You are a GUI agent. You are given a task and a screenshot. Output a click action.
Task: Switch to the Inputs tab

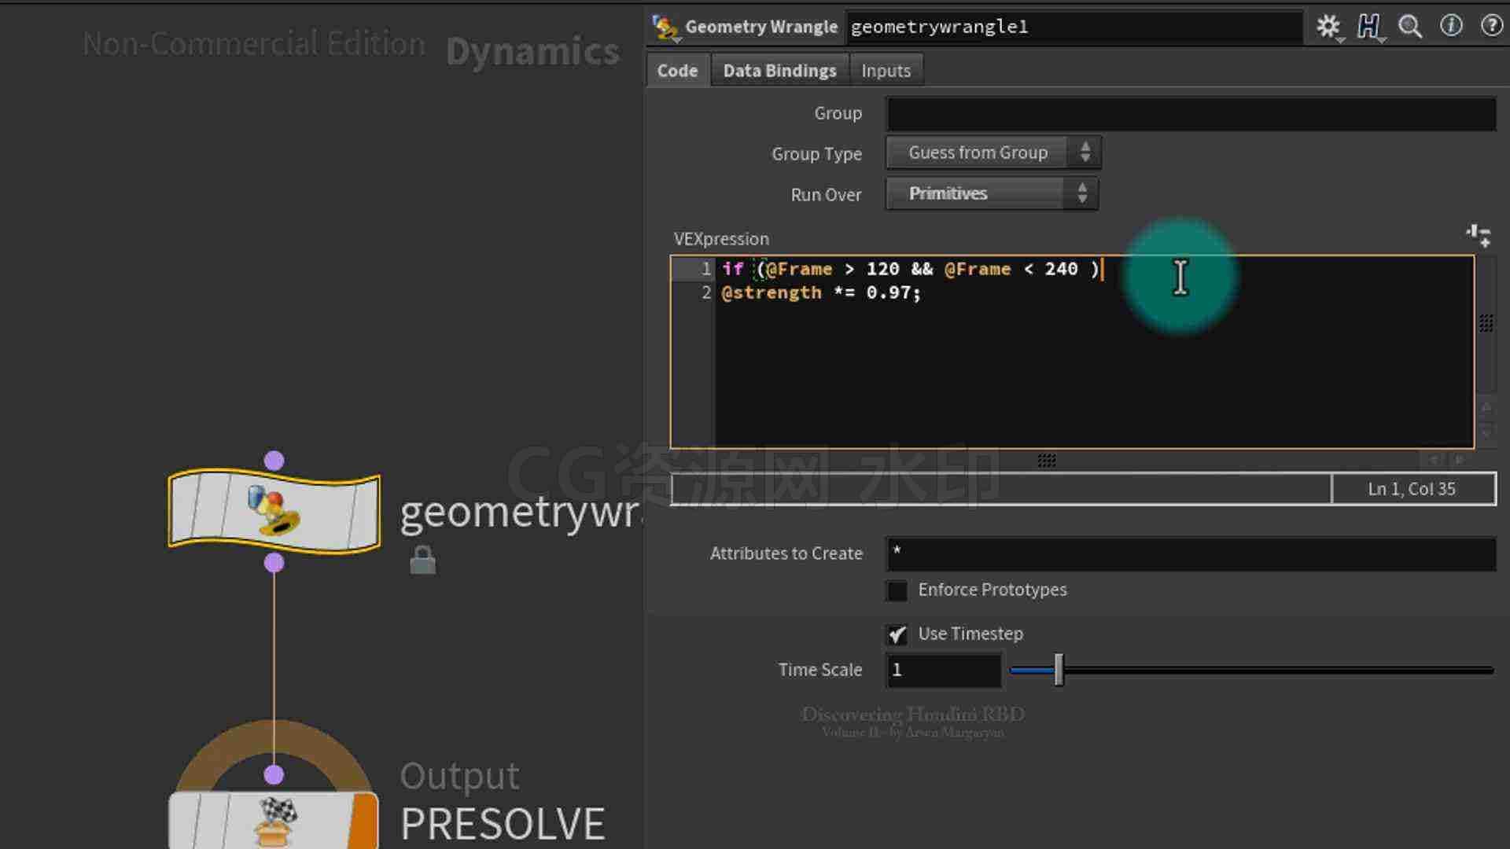(x=886, y=71)
